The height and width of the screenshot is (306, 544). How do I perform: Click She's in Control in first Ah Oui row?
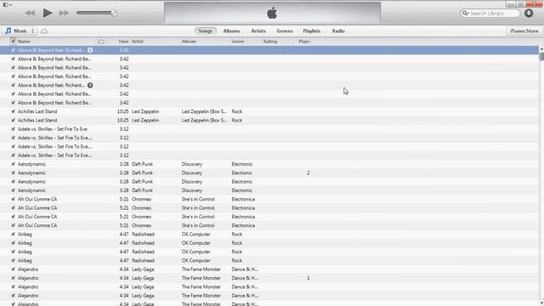(198, 199)
